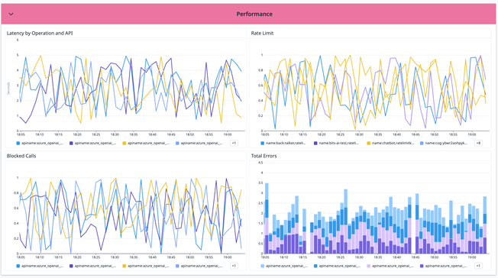This screenshot has height=278, width=498.
Task: Select the 'Total Errors' widget title
Action: pos(264,156)
